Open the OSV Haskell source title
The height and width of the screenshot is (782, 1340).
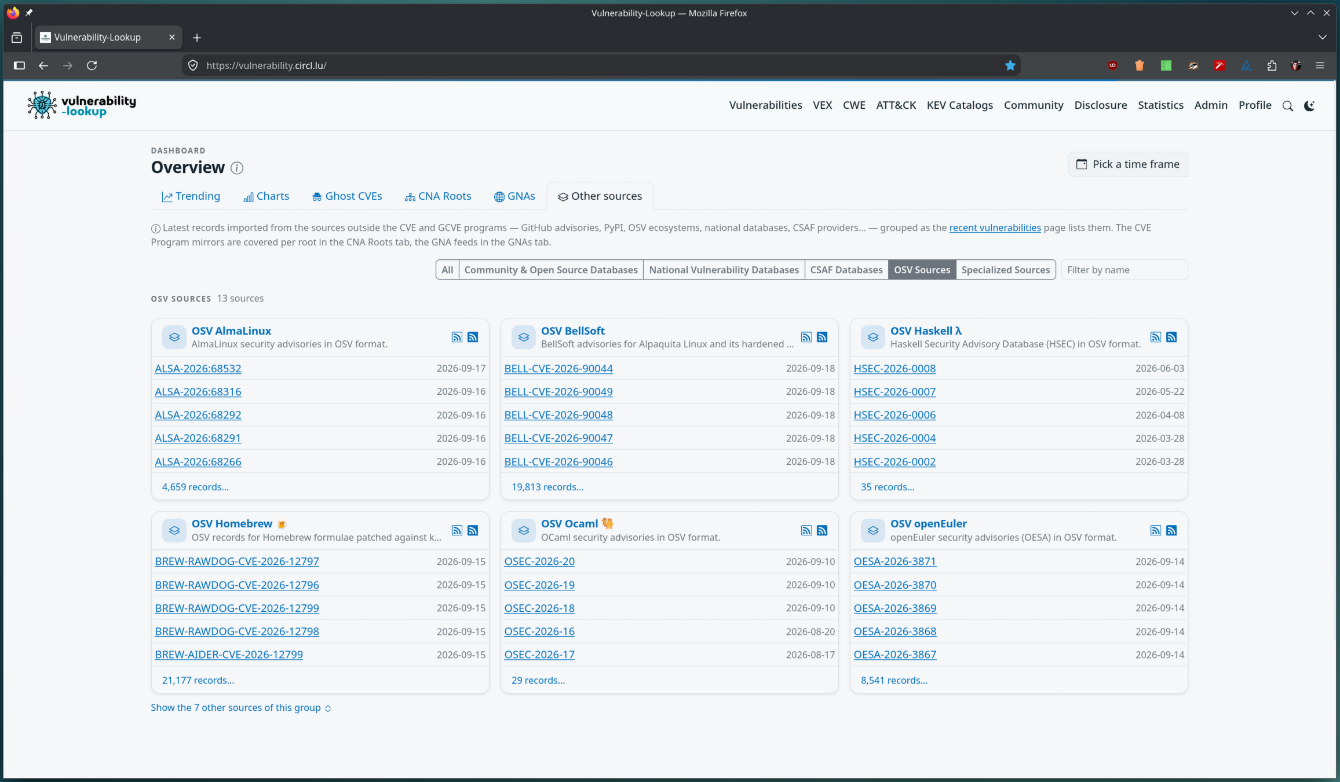926,331
